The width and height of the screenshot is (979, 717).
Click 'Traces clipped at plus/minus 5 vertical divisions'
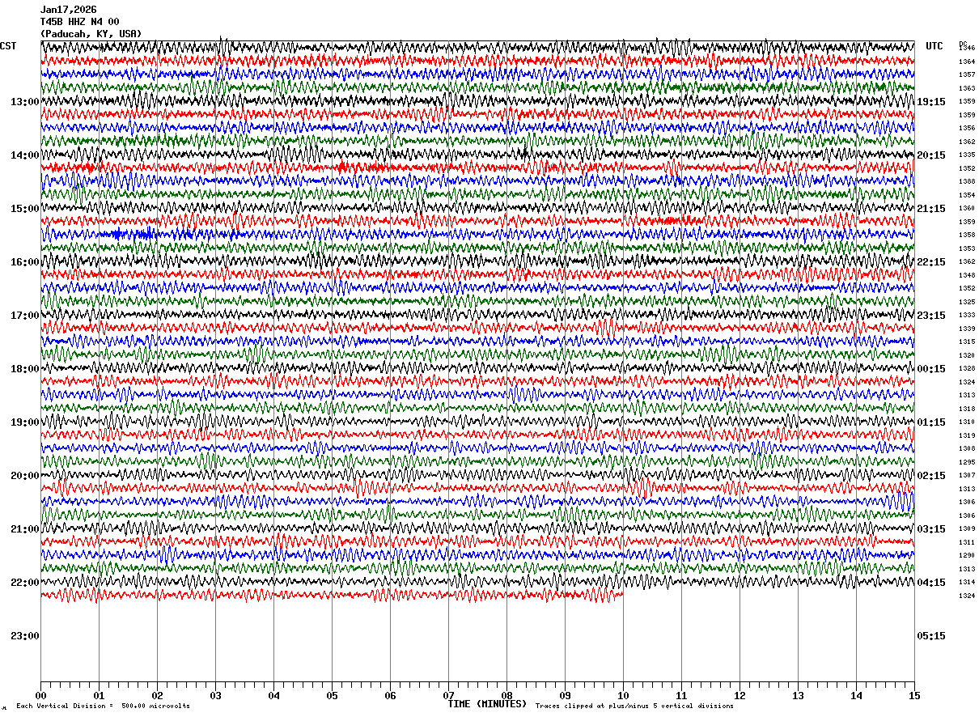(634, 706)
